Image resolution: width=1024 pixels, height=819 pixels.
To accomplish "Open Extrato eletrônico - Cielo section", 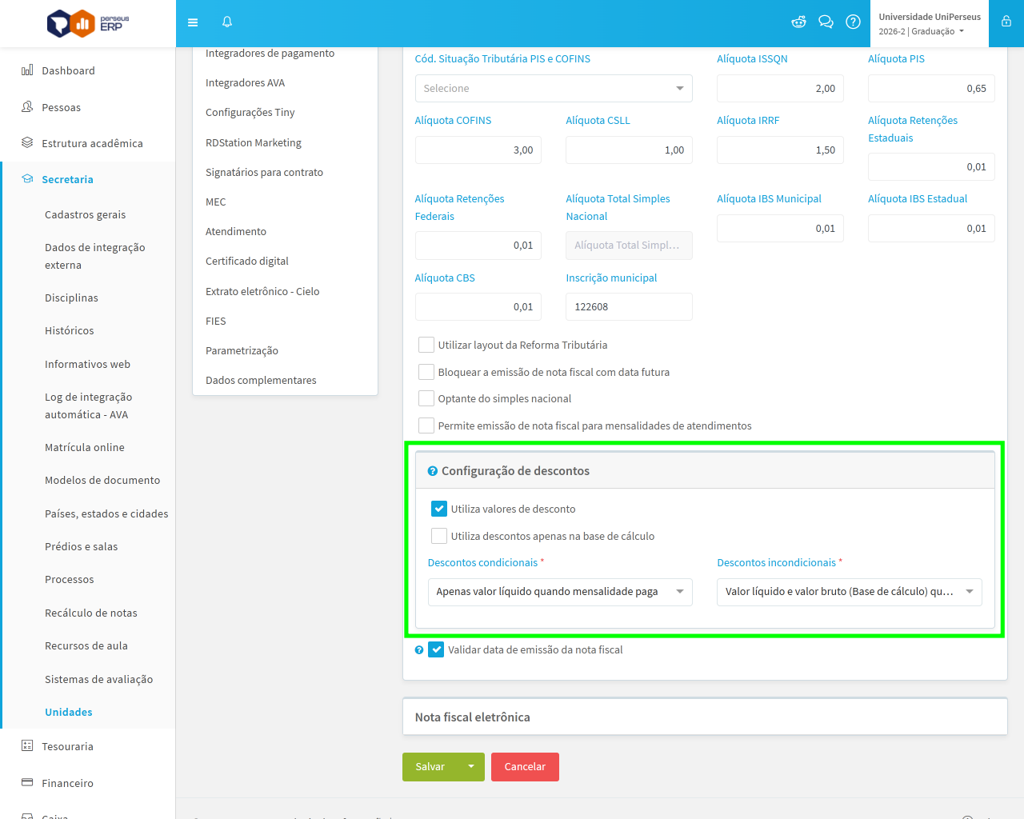I will pyautogui.click(x=262, y=291).
